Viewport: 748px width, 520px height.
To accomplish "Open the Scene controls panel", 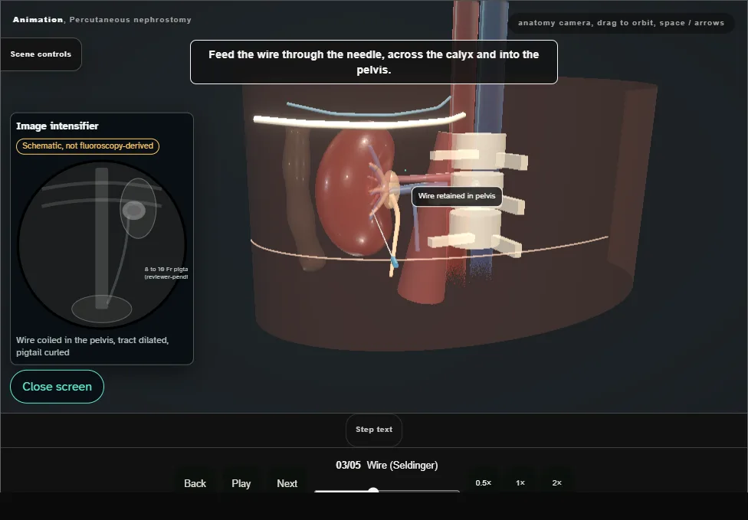I will coord(41,54).
